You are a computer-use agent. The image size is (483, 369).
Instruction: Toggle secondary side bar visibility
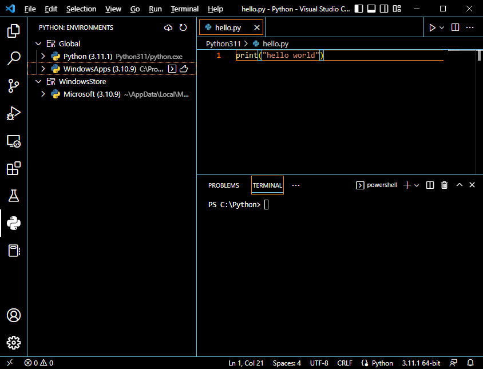pyautogui.click(x=384, y=9)
